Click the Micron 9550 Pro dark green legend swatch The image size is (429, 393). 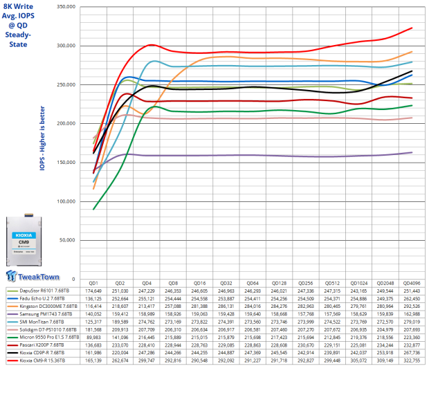tap(12, 338)
